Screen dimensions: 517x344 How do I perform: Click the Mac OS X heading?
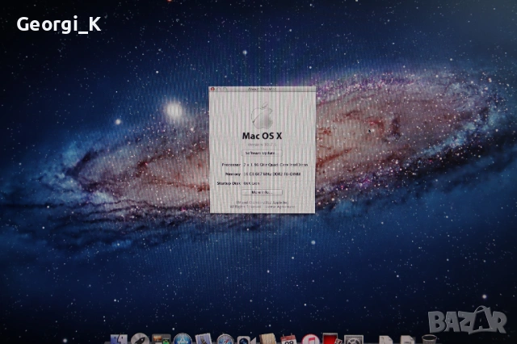(262, 136)
